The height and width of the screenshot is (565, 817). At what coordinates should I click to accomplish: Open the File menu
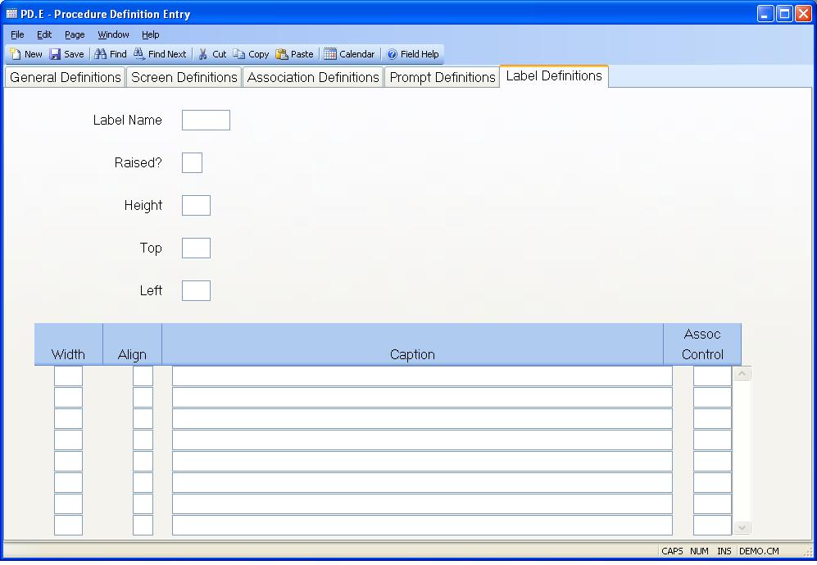point(17,34)
